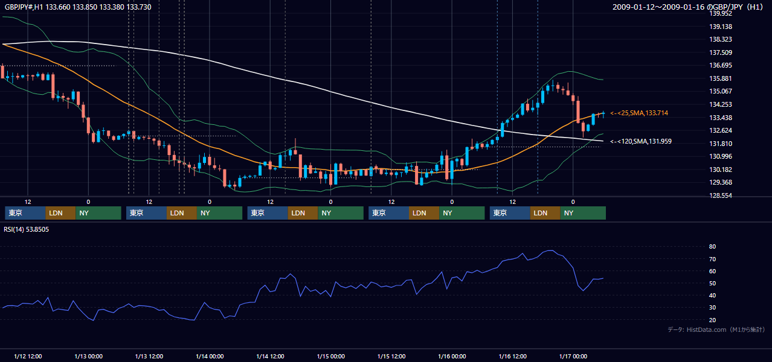This screenshot has height=362, width=772.
Task: Click the RSI scale value 70
Action: [x=713, y=259]
